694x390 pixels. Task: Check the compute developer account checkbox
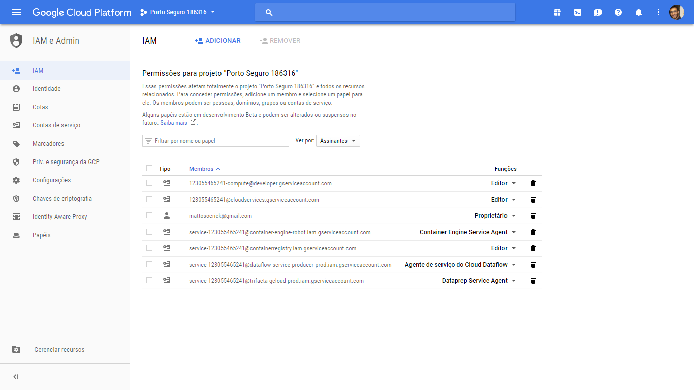tap(149, 183)
